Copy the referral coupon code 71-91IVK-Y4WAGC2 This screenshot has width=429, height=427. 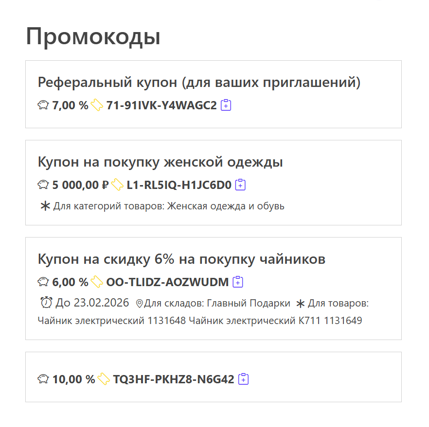click(x=227, y=104)
